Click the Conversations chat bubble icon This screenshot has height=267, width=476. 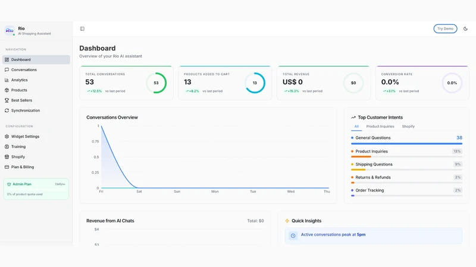point(7,69)
